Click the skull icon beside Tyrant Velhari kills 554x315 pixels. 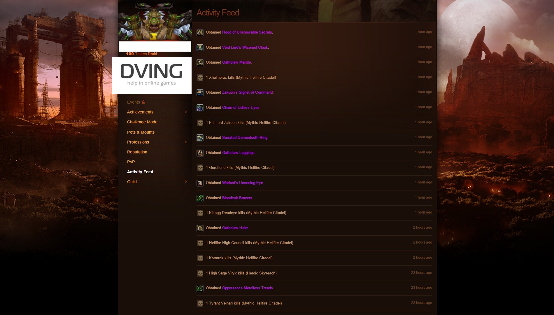tap(200, 303)
